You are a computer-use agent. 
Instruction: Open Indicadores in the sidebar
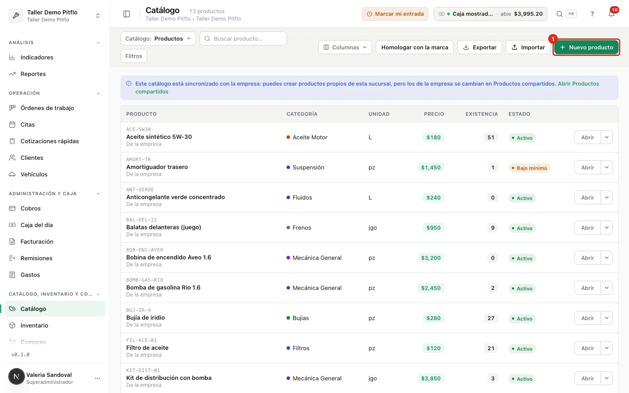coord(55,57)
